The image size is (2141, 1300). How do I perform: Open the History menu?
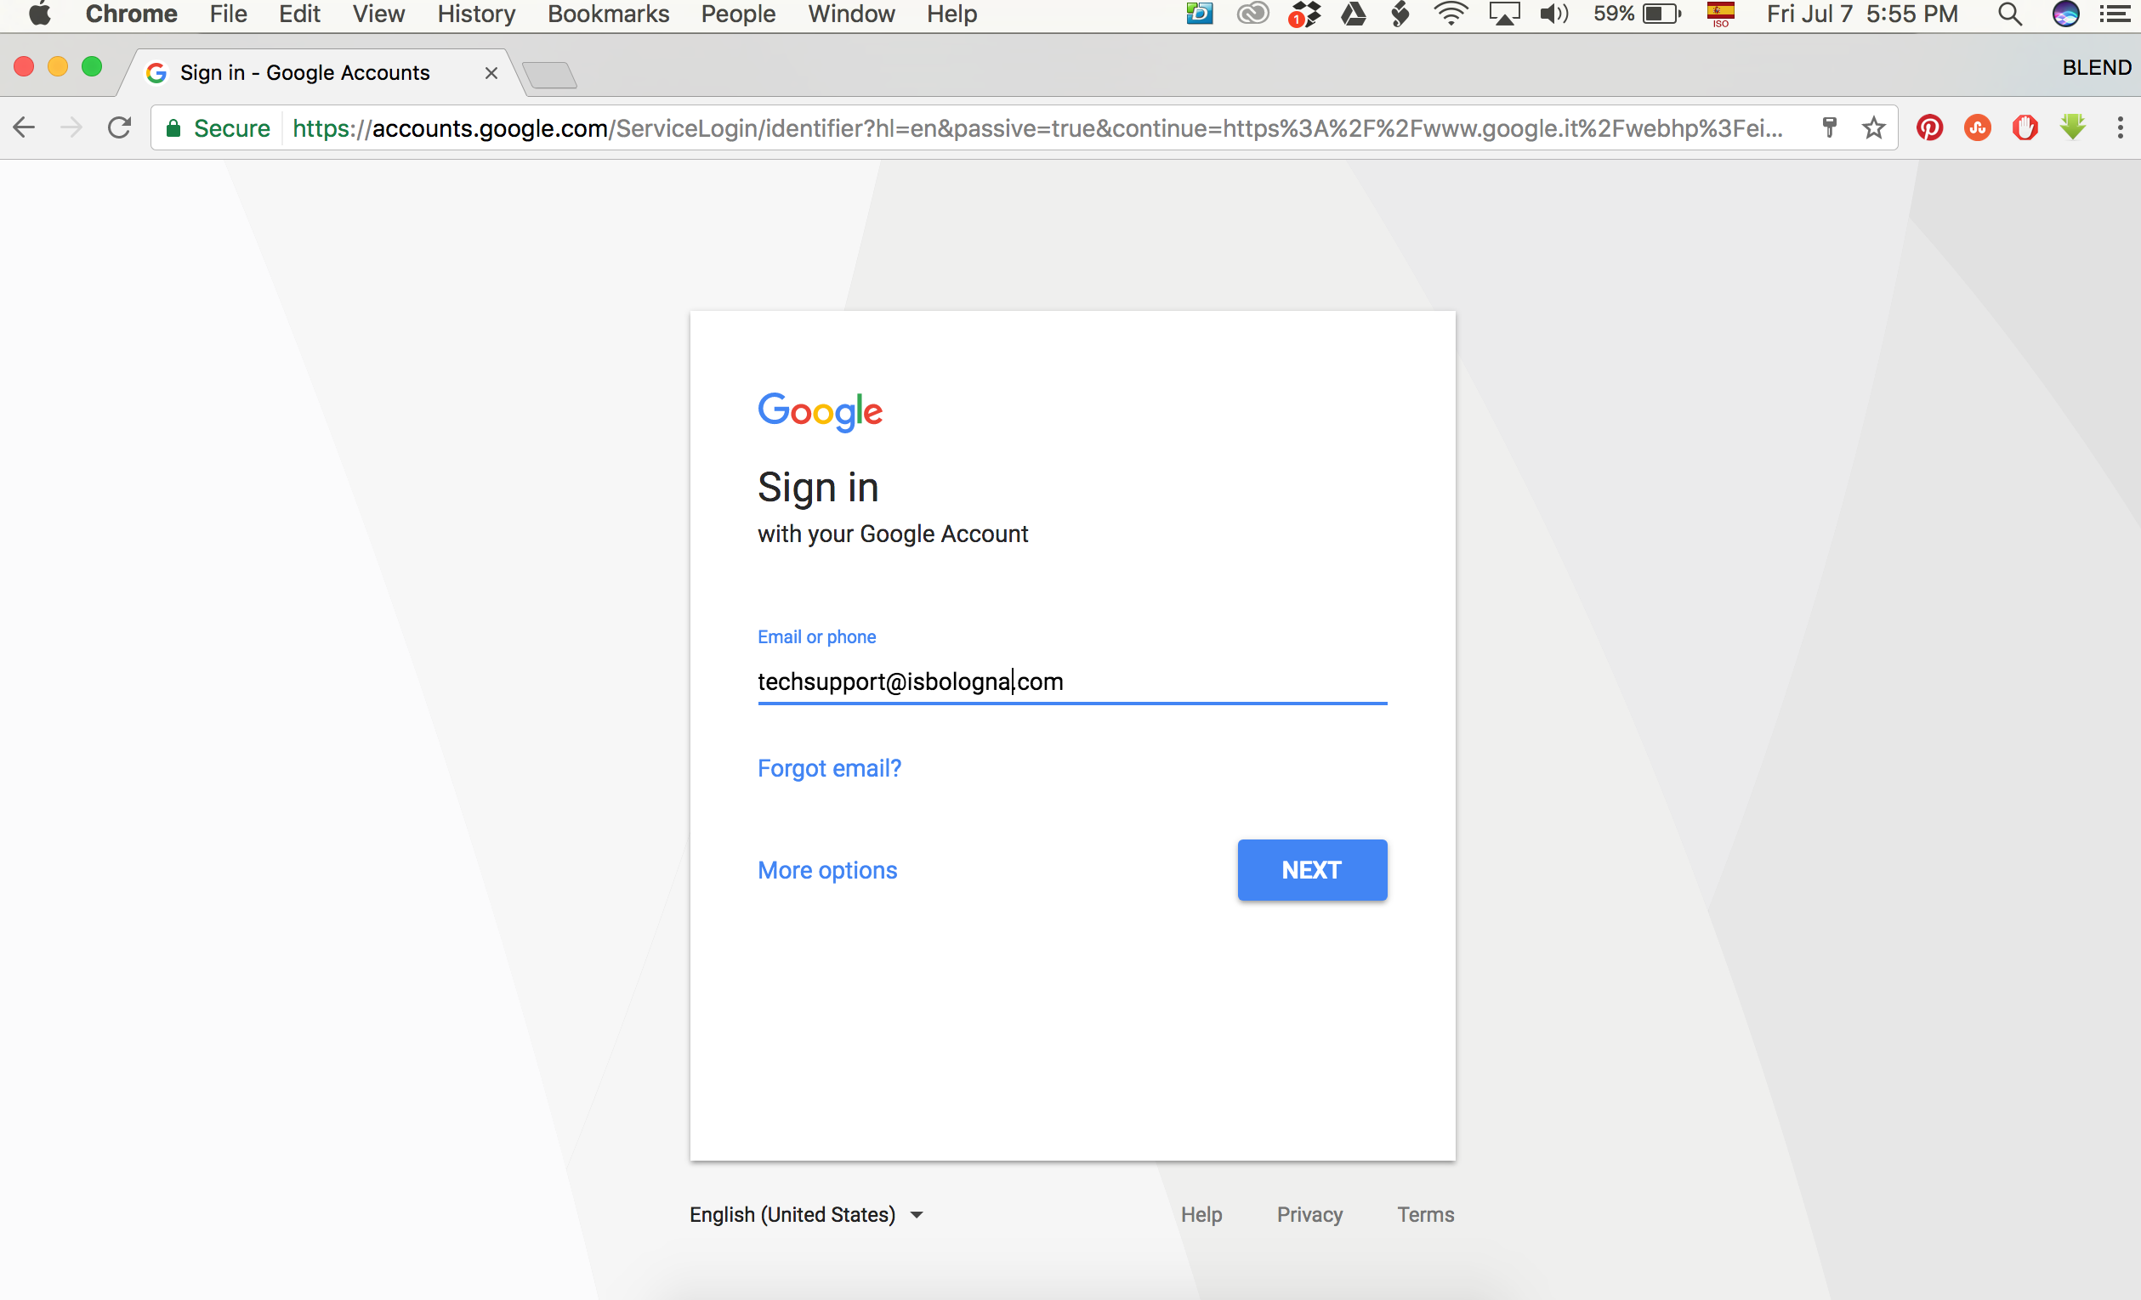(476, 14)
